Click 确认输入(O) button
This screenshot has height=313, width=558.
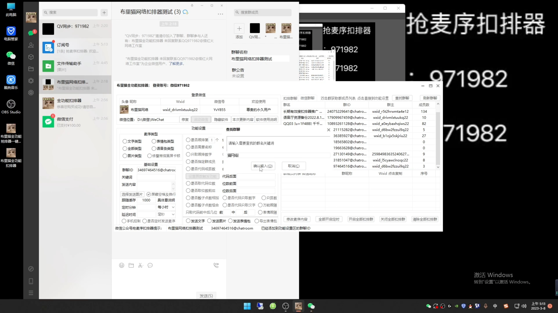(263, 166)
